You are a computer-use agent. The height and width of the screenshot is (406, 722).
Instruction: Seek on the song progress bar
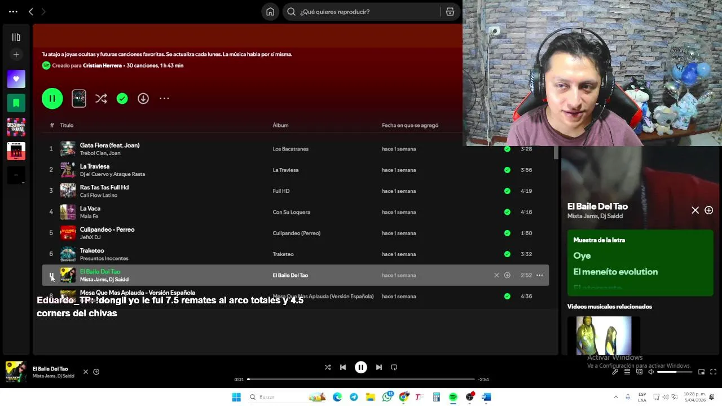coord(361,379)
